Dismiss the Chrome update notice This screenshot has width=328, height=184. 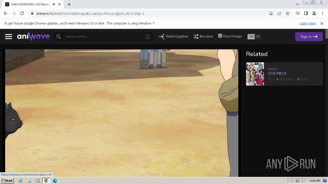[322, 24]
